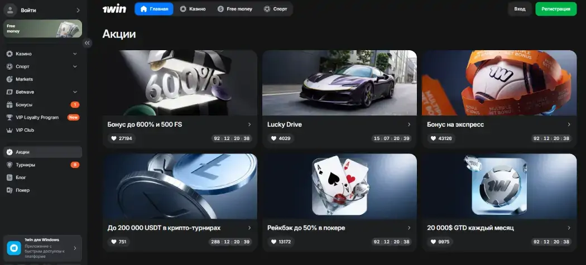Expand the Betwave sidebar chevron
The width and height of the screenshot is (586, 265).
[75, 92]
